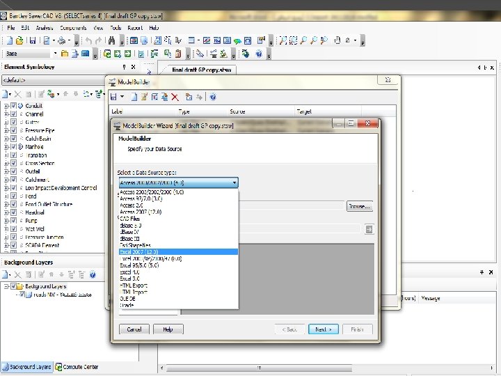Screen dimensions: 501x376
Task: Toggle the Pump checkbox
Action: [13, 221]
